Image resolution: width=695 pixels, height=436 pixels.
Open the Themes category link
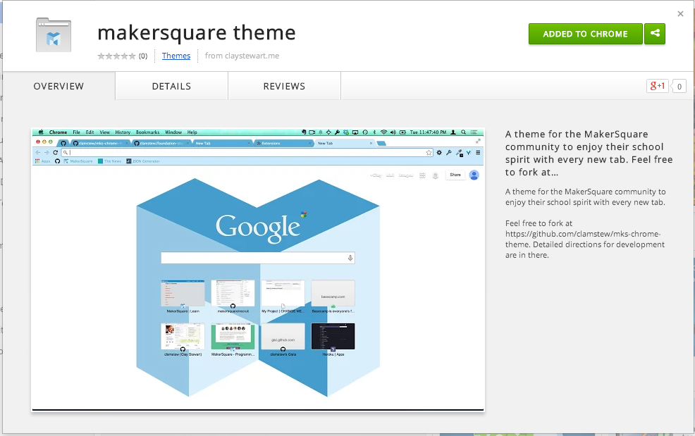176,56
